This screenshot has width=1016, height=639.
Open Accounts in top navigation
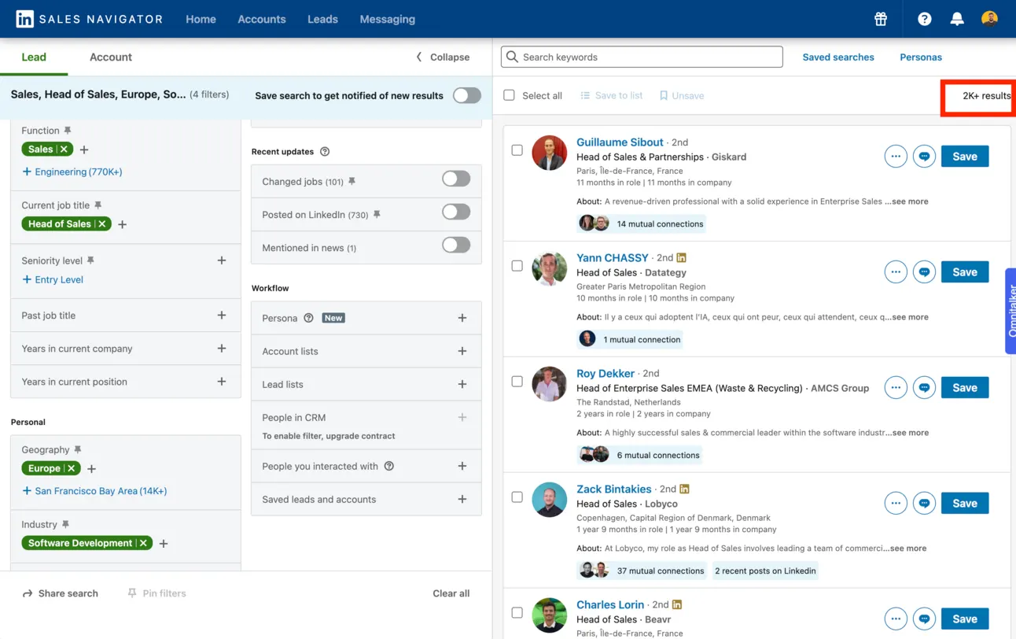coord(262,19)
